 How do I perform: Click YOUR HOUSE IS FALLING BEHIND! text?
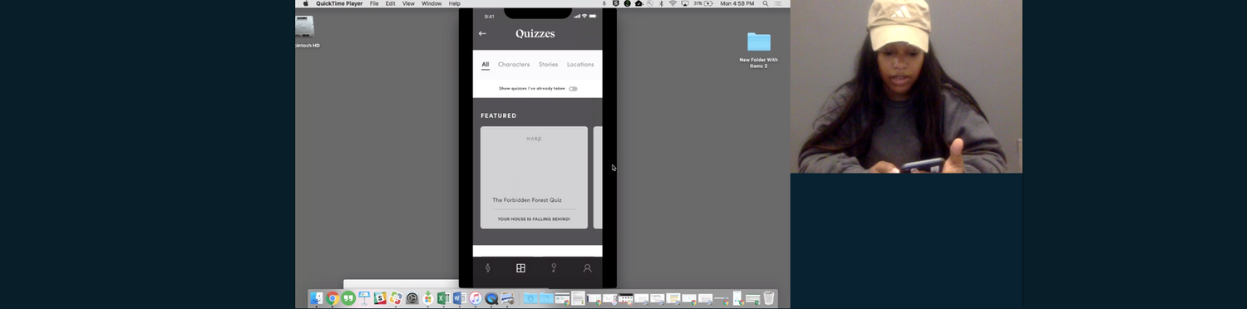(534, 219)
